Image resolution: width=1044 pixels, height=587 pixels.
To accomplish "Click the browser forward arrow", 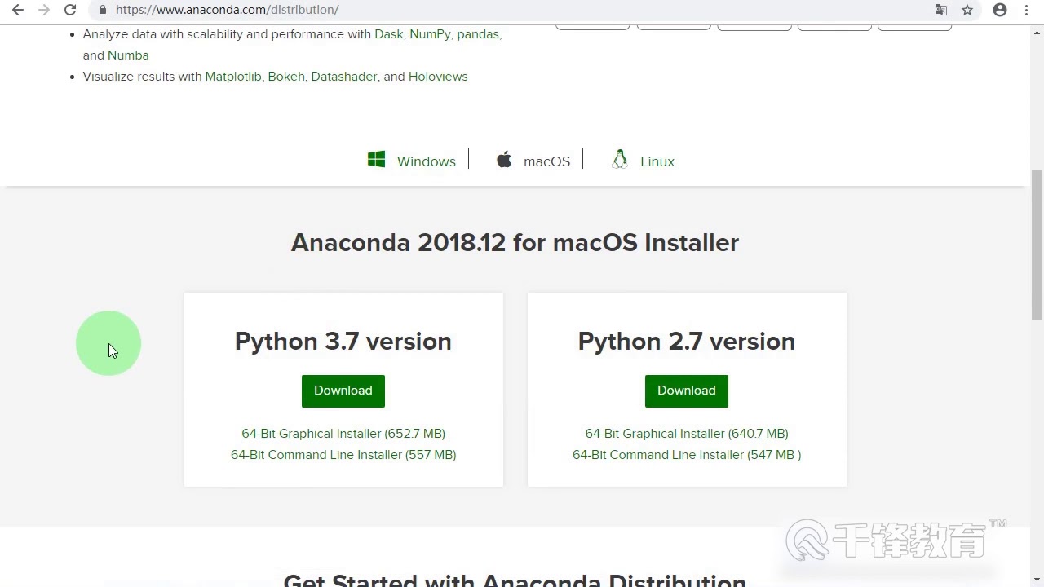I will (44, 10).
